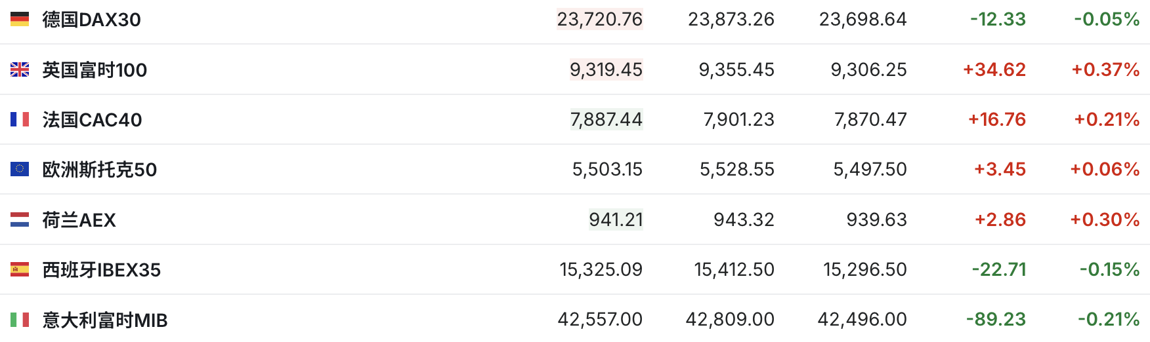Open the 德国DAX30 index link
This screenshot has width=1150, height=342.
point(91,20)
